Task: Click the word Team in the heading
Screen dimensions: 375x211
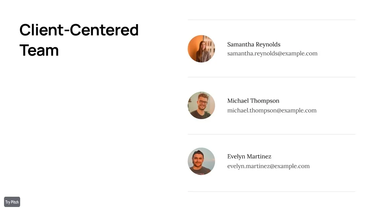Action: (x=39, y=50)
